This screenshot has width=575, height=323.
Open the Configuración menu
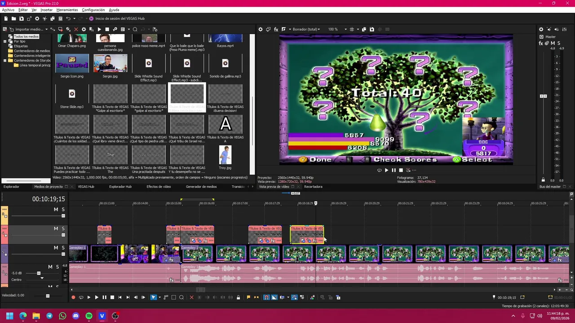tap(93, 9)
